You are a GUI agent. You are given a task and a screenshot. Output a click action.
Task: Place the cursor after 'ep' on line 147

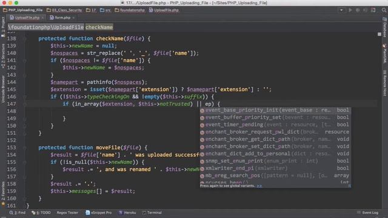(x=211, y=104)
